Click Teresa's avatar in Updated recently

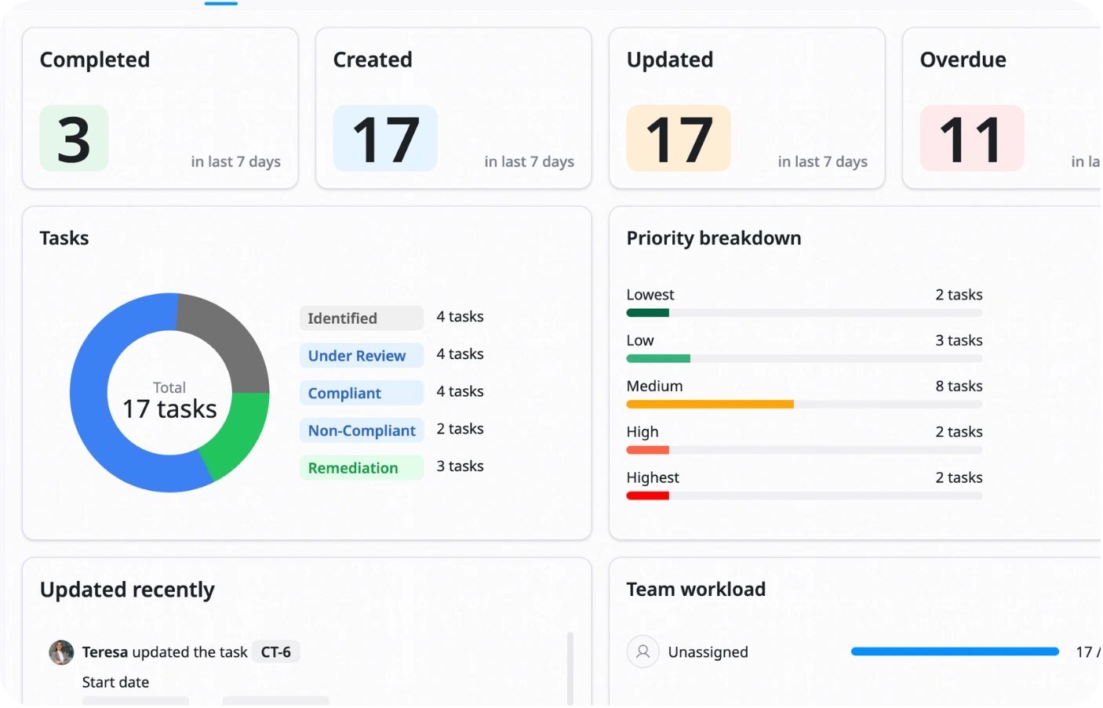pos(61,652)
